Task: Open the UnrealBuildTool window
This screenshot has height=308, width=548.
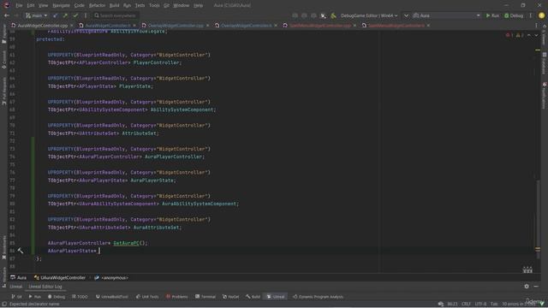Action: (x=112, y=297)
